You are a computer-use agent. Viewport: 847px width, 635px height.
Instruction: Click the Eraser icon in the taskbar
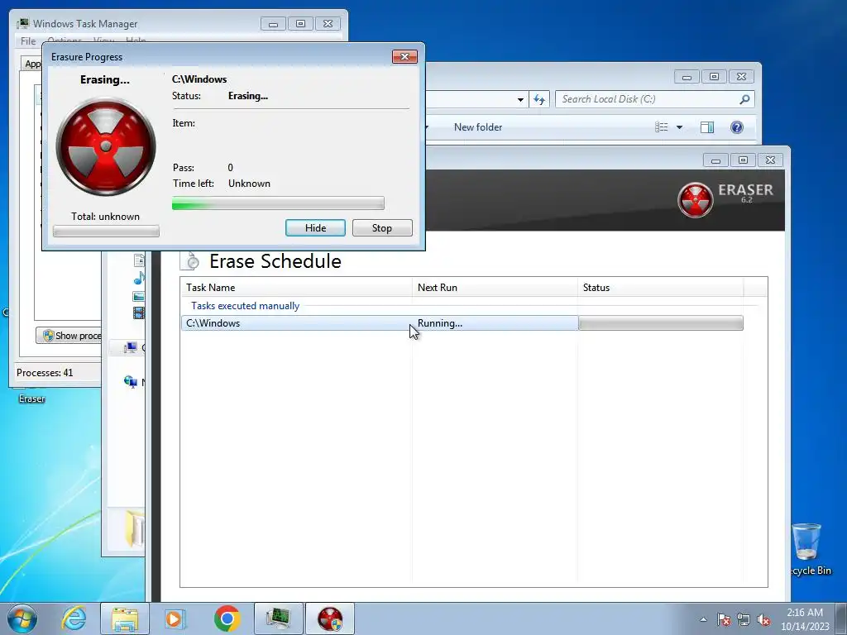pos(330,618)
